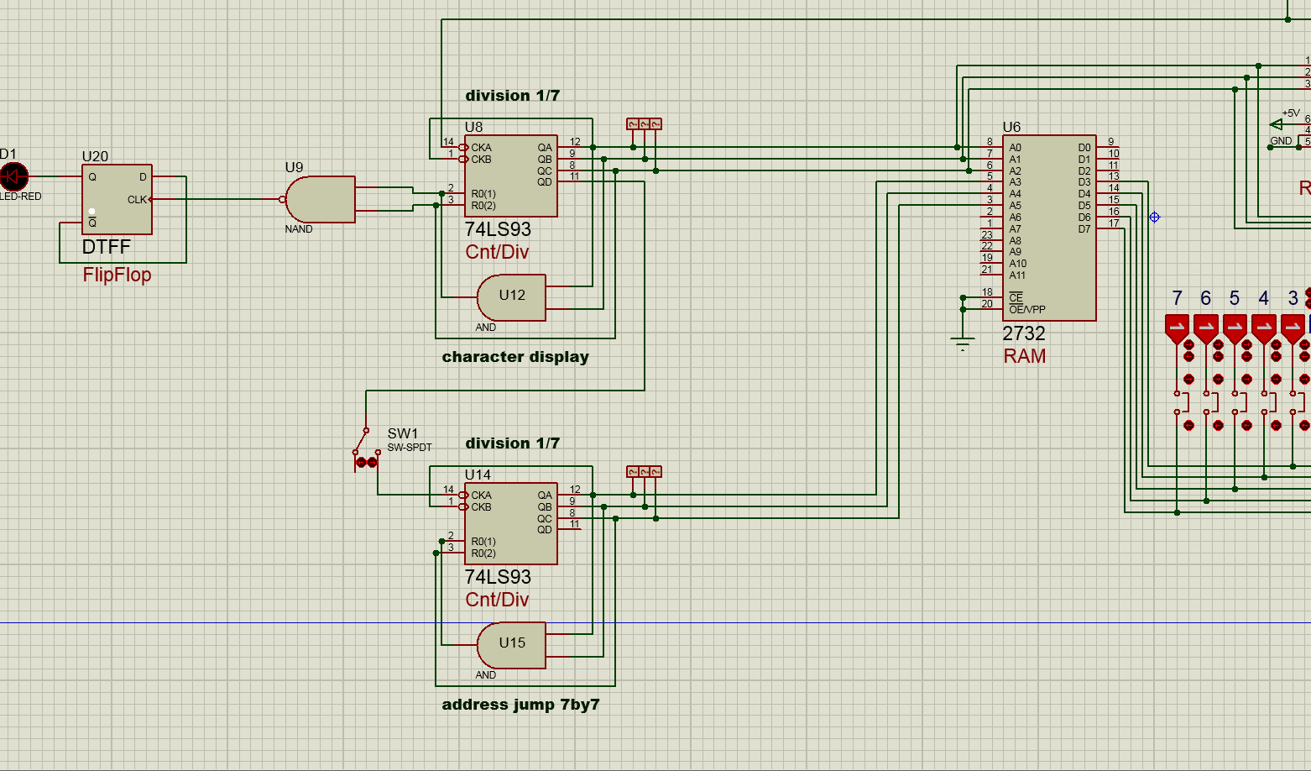The width and height of the screenshot is (1311, 771).
Task: Select the U20 DTFF flip-flop component
Action: tap(117, 199)
